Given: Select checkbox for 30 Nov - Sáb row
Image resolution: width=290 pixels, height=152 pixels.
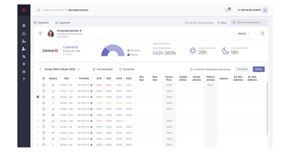Looking at the screenshot, I should 38,109.
